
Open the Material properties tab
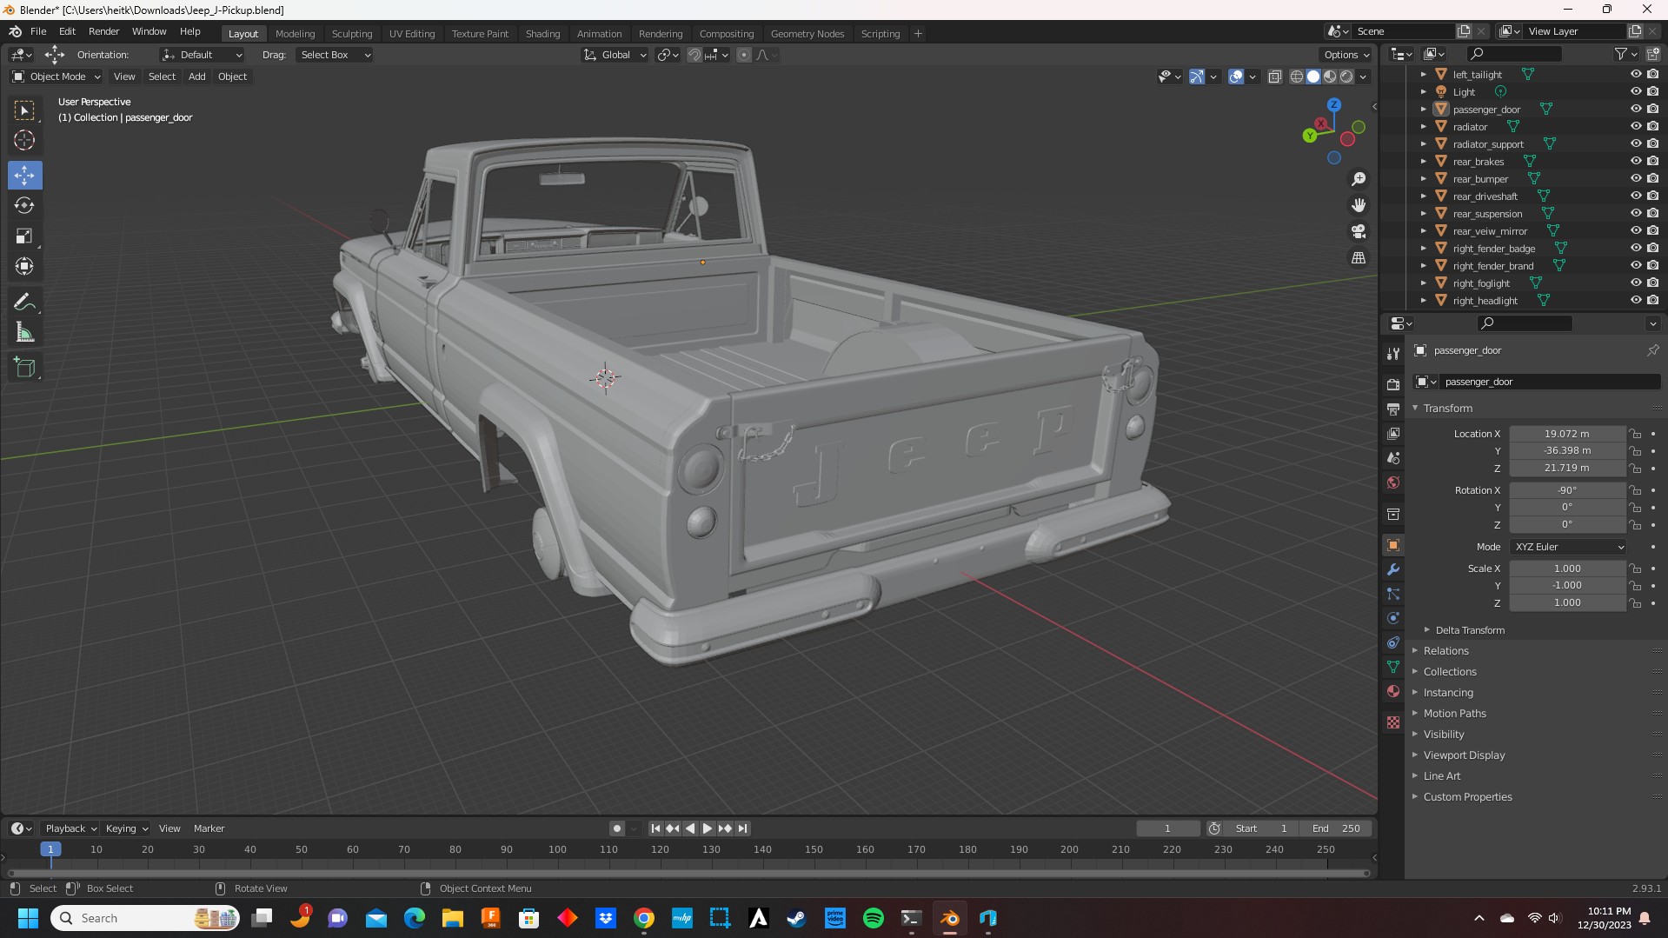coord(1393,691)
